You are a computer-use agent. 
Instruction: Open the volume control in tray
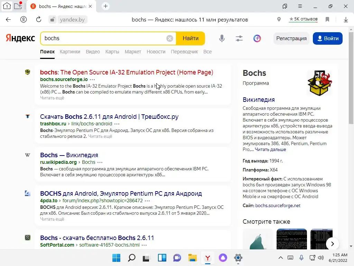[320, 258]
